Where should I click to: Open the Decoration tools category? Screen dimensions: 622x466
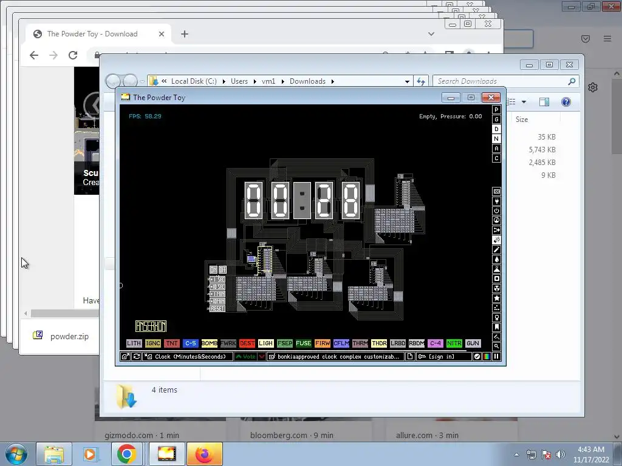(496, 337)
